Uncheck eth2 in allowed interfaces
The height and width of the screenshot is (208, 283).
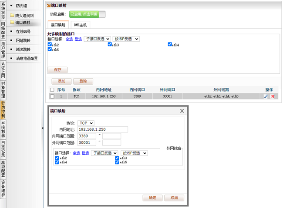point(50,44)
